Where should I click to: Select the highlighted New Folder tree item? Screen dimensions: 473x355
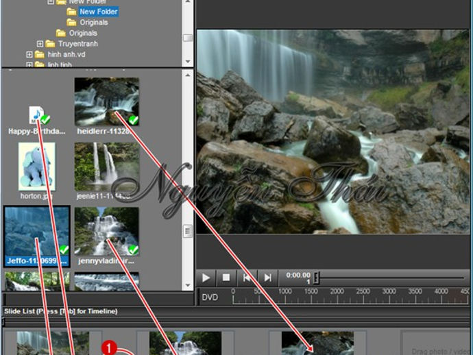coord(98,12)
